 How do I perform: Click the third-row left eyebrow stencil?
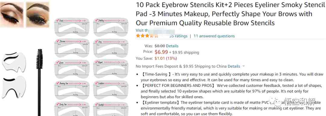coord(72,69)
